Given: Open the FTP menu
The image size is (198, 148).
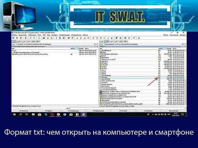Looking at the screenshot, I should tap(44, 35).
